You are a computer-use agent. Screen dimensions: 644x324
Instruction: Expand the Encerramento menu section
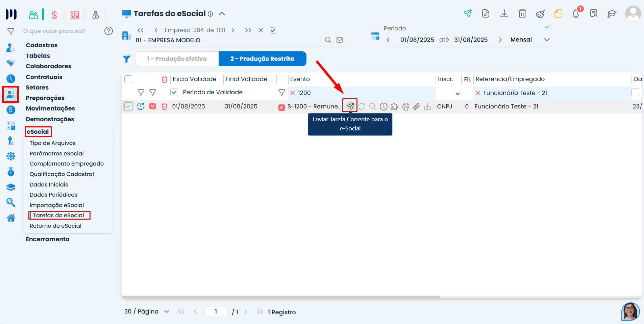[48, 239]
